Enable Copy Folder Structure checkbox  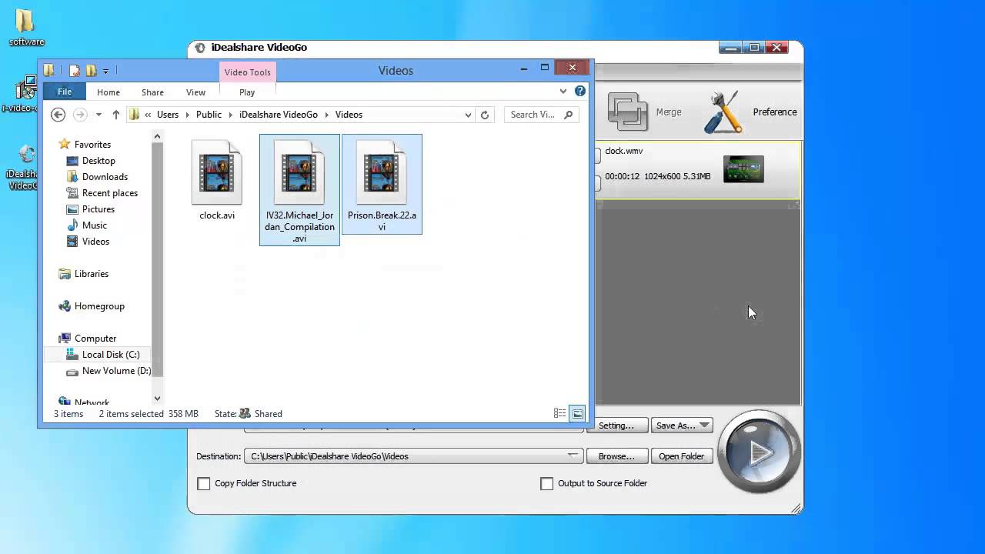click(204, 483)
